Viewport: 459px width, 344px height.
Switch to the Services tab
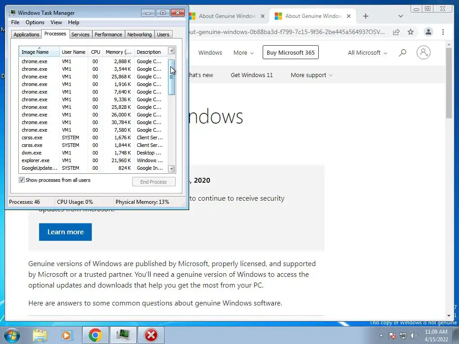tap(81, 34)
